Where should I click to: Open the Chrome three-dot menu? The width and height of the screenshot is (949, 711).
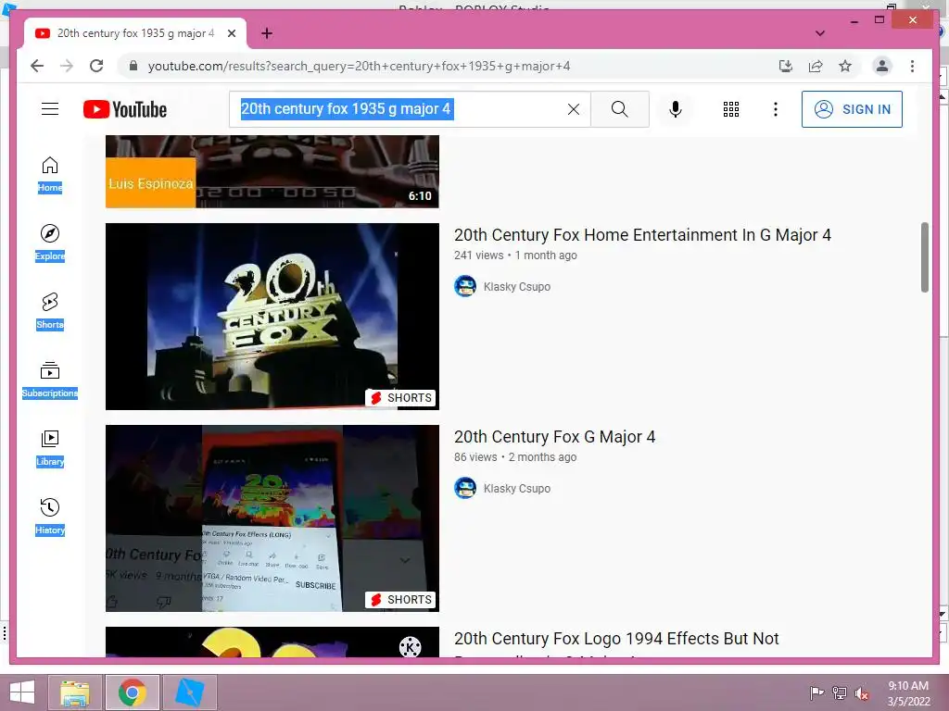[912, 66]
